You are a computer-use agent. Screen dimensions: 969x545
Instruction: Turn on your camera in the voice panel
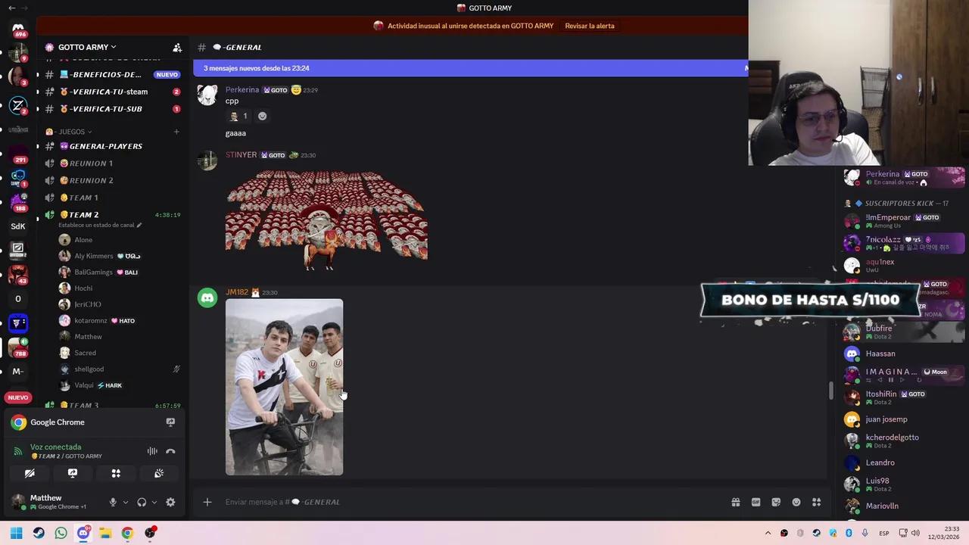coord(30,473)
